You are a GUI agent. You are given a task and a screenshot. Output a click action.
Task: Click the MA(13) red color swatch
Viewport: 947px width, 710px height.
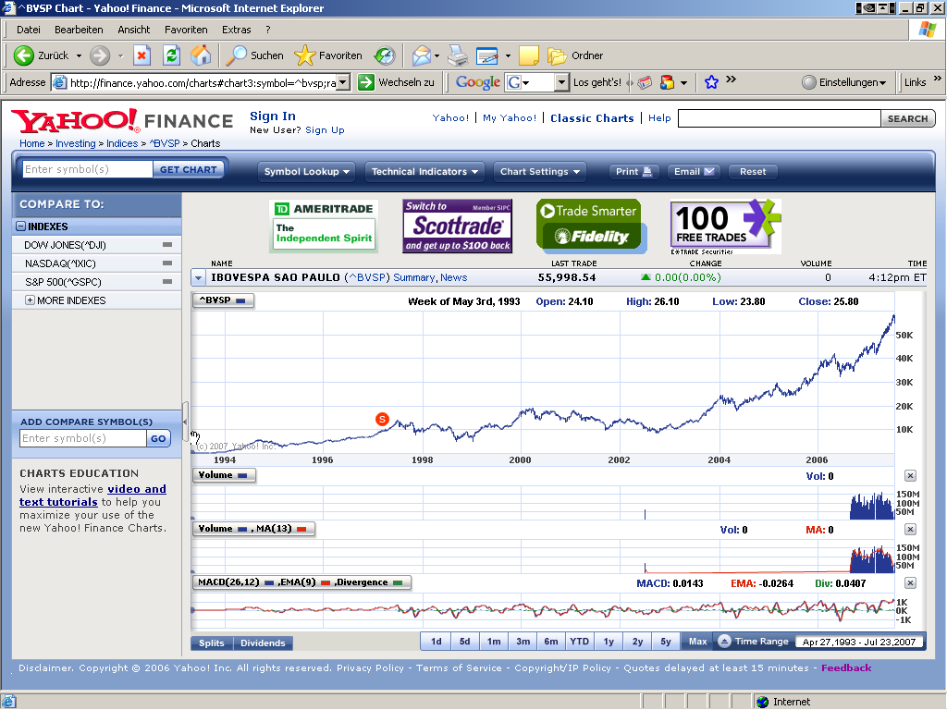point(301,529)
